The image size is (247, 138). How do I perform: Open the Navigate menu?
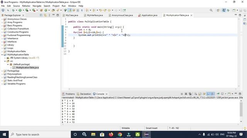[x=37, y=6]
